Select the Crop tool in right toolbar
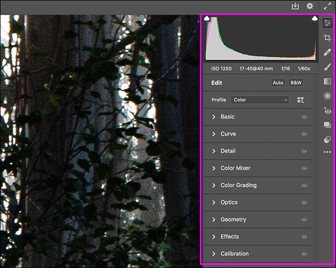Viewport: 336px width, 268px height. 327,38
